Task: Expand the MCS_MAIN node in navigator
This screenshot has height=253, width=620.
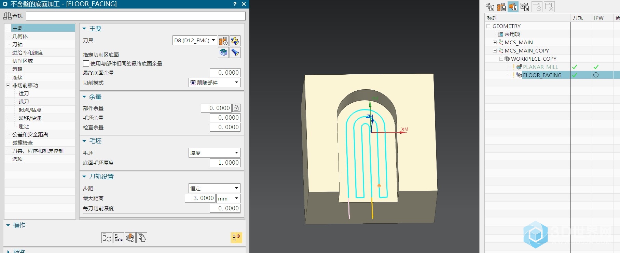Action: pyautogui.click(x=495, y=42)
